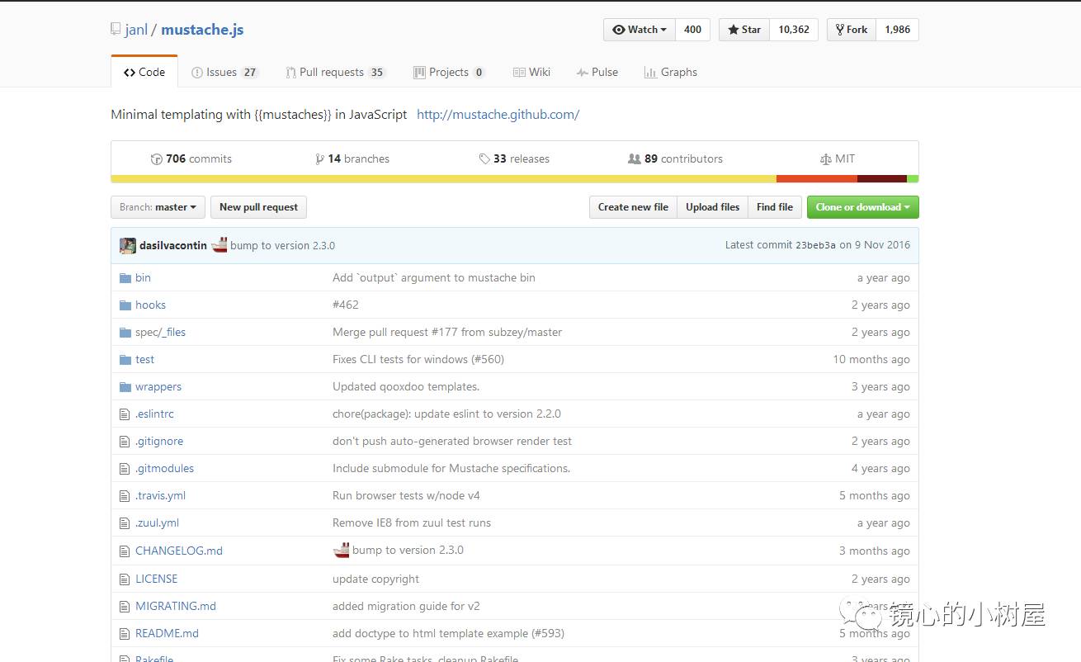The height and width of the screenshot is (662, 1081).
Task: Click the 400 watchers count
Action: point(693,30)
